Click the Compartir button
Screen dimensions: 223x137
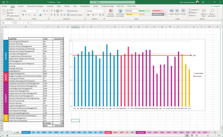[215, 6]
